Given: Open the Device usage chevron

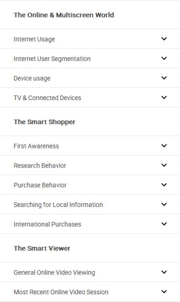Looking at the screenshot, I should point(164,78).
